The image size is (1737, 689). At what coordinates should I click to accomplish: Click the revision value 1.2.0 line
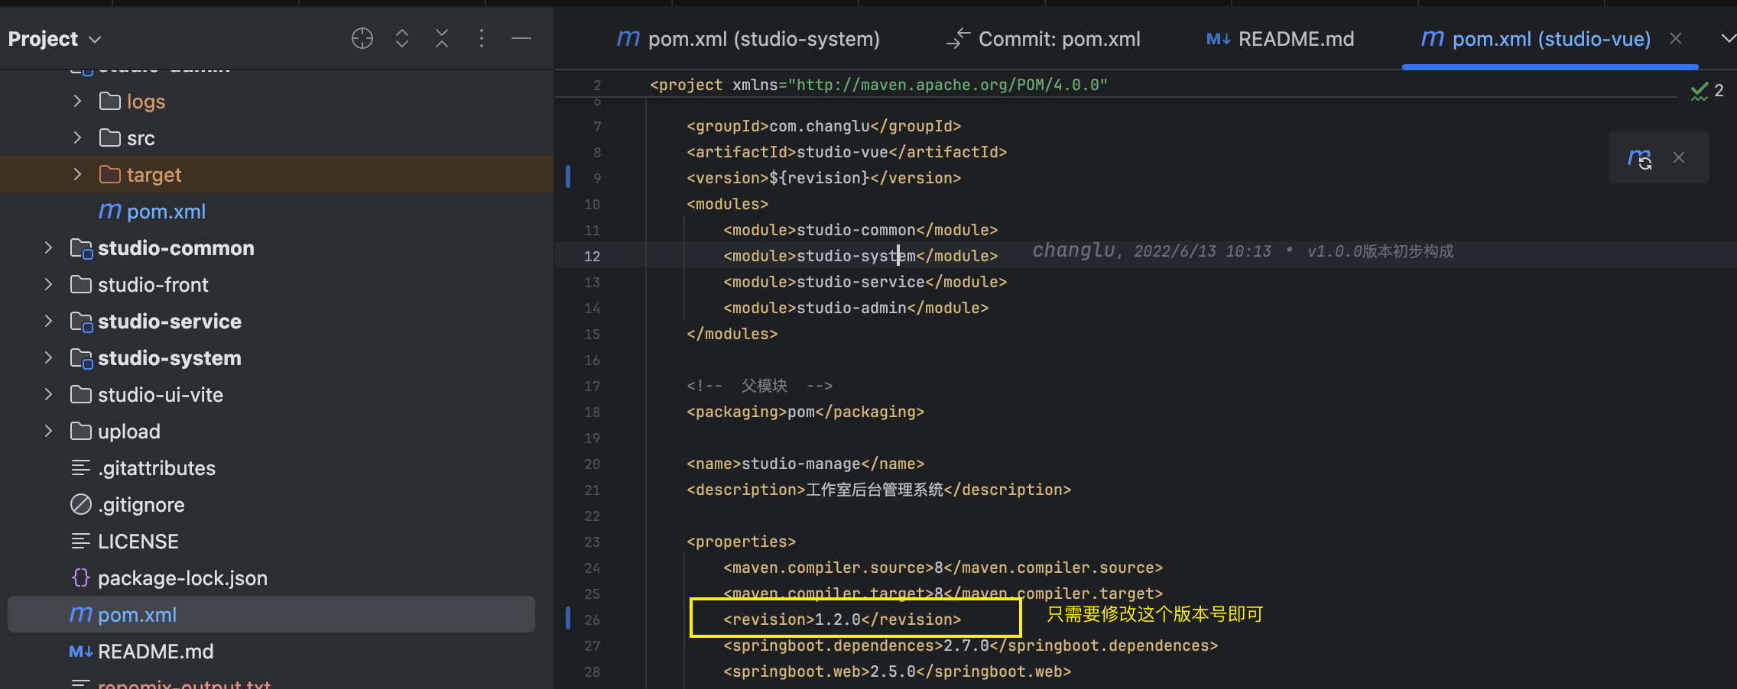(843, 619)
